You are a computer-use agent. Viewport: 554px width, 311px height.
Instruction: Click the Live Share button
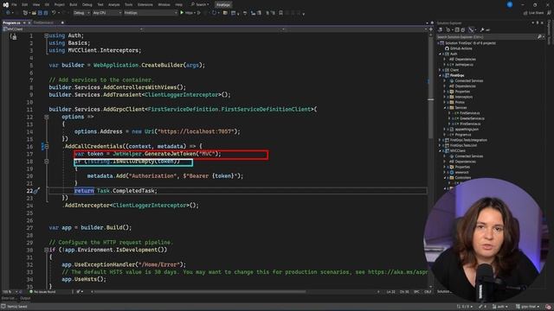(x=533, y=13)
